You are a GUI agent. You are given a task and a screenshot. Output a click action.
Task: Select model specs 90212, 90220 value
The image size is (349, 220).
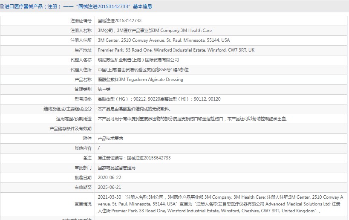click(159, 99)
